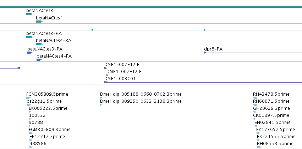Click the betaNACtes3-RA label
The width and height of the screenshot is (302, 149).
[44, 34]
